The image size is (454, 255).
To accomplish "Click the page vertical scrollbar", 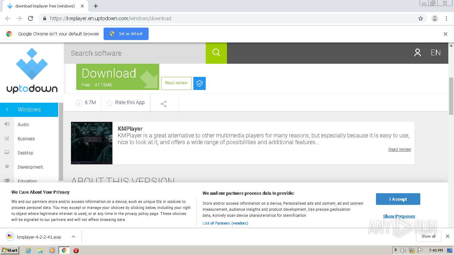I will [x=451, y=96].
